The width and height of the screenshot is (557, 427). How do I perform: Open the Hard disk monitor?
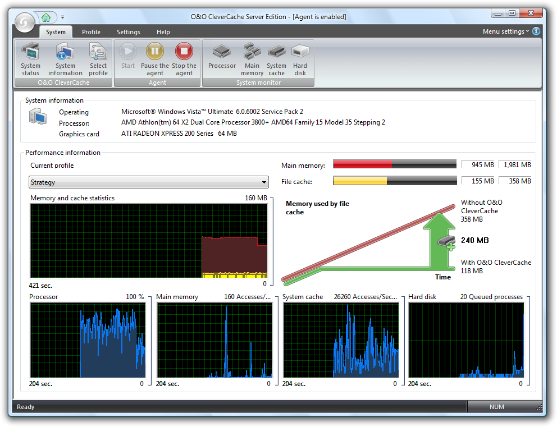(300, 59)
